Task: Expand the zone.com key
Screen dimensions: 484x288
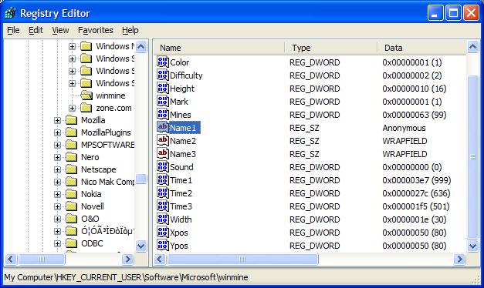Action: [x=72, y=108]
